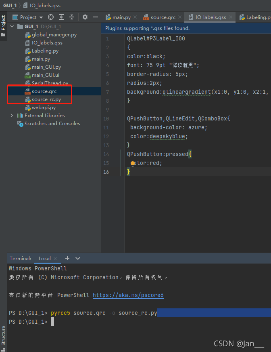The width and height of the screenshot is (271, 352).
Task: Click the Collapse All icon in Project toolbar
Action: [x=72, y=17]
